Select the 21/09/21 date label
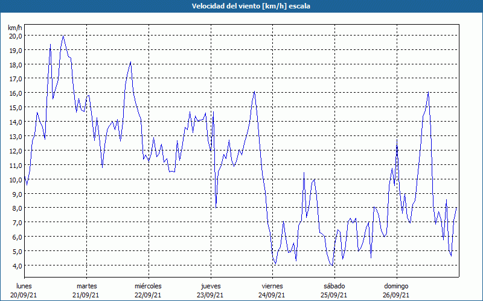The height and width of the screenshot is (301, 483). pyautogui.click(x=86, y=295)
